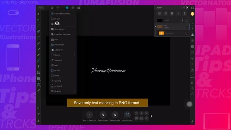Open Assistant menu entry

click(63, 86)
